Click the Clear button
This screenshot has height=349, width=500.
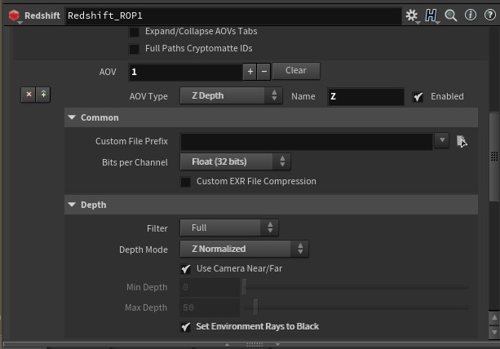point(295,71)
